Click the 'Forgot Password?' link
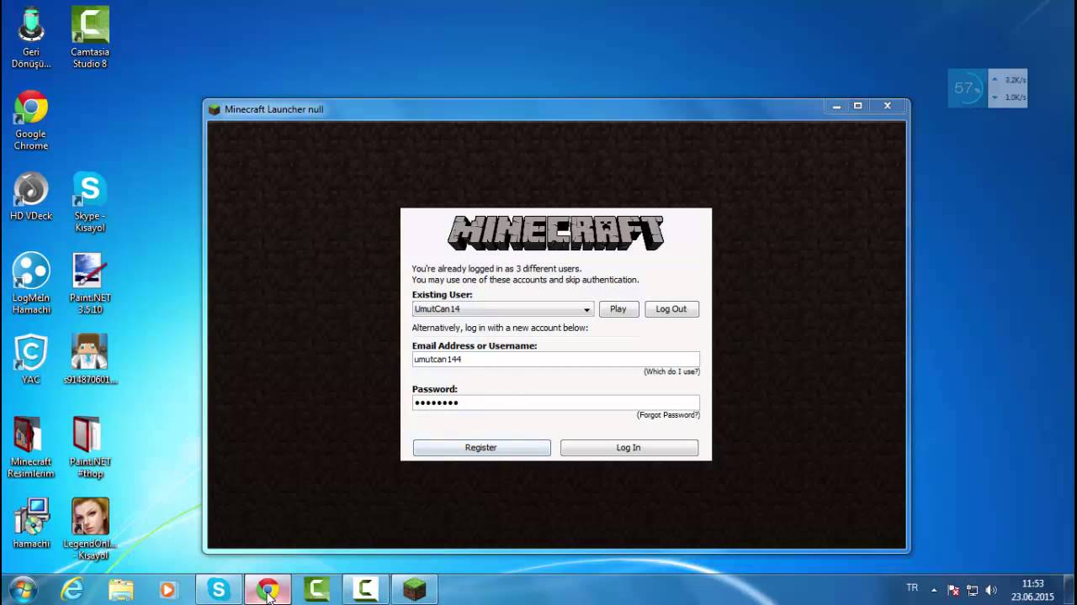Viewport: 1077px width, 605px height. pos(668,415)
